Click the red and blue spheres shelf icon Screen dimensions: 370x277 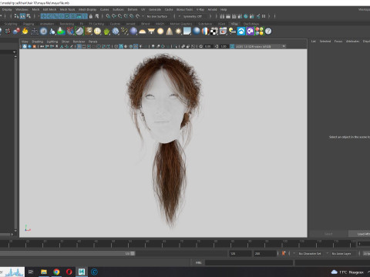16,32
